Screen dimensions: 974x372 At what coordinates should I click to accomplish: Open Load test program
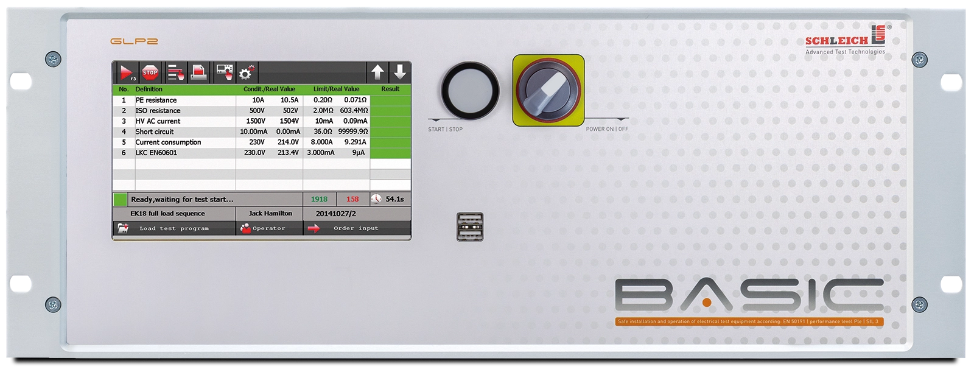click(174, 228)
